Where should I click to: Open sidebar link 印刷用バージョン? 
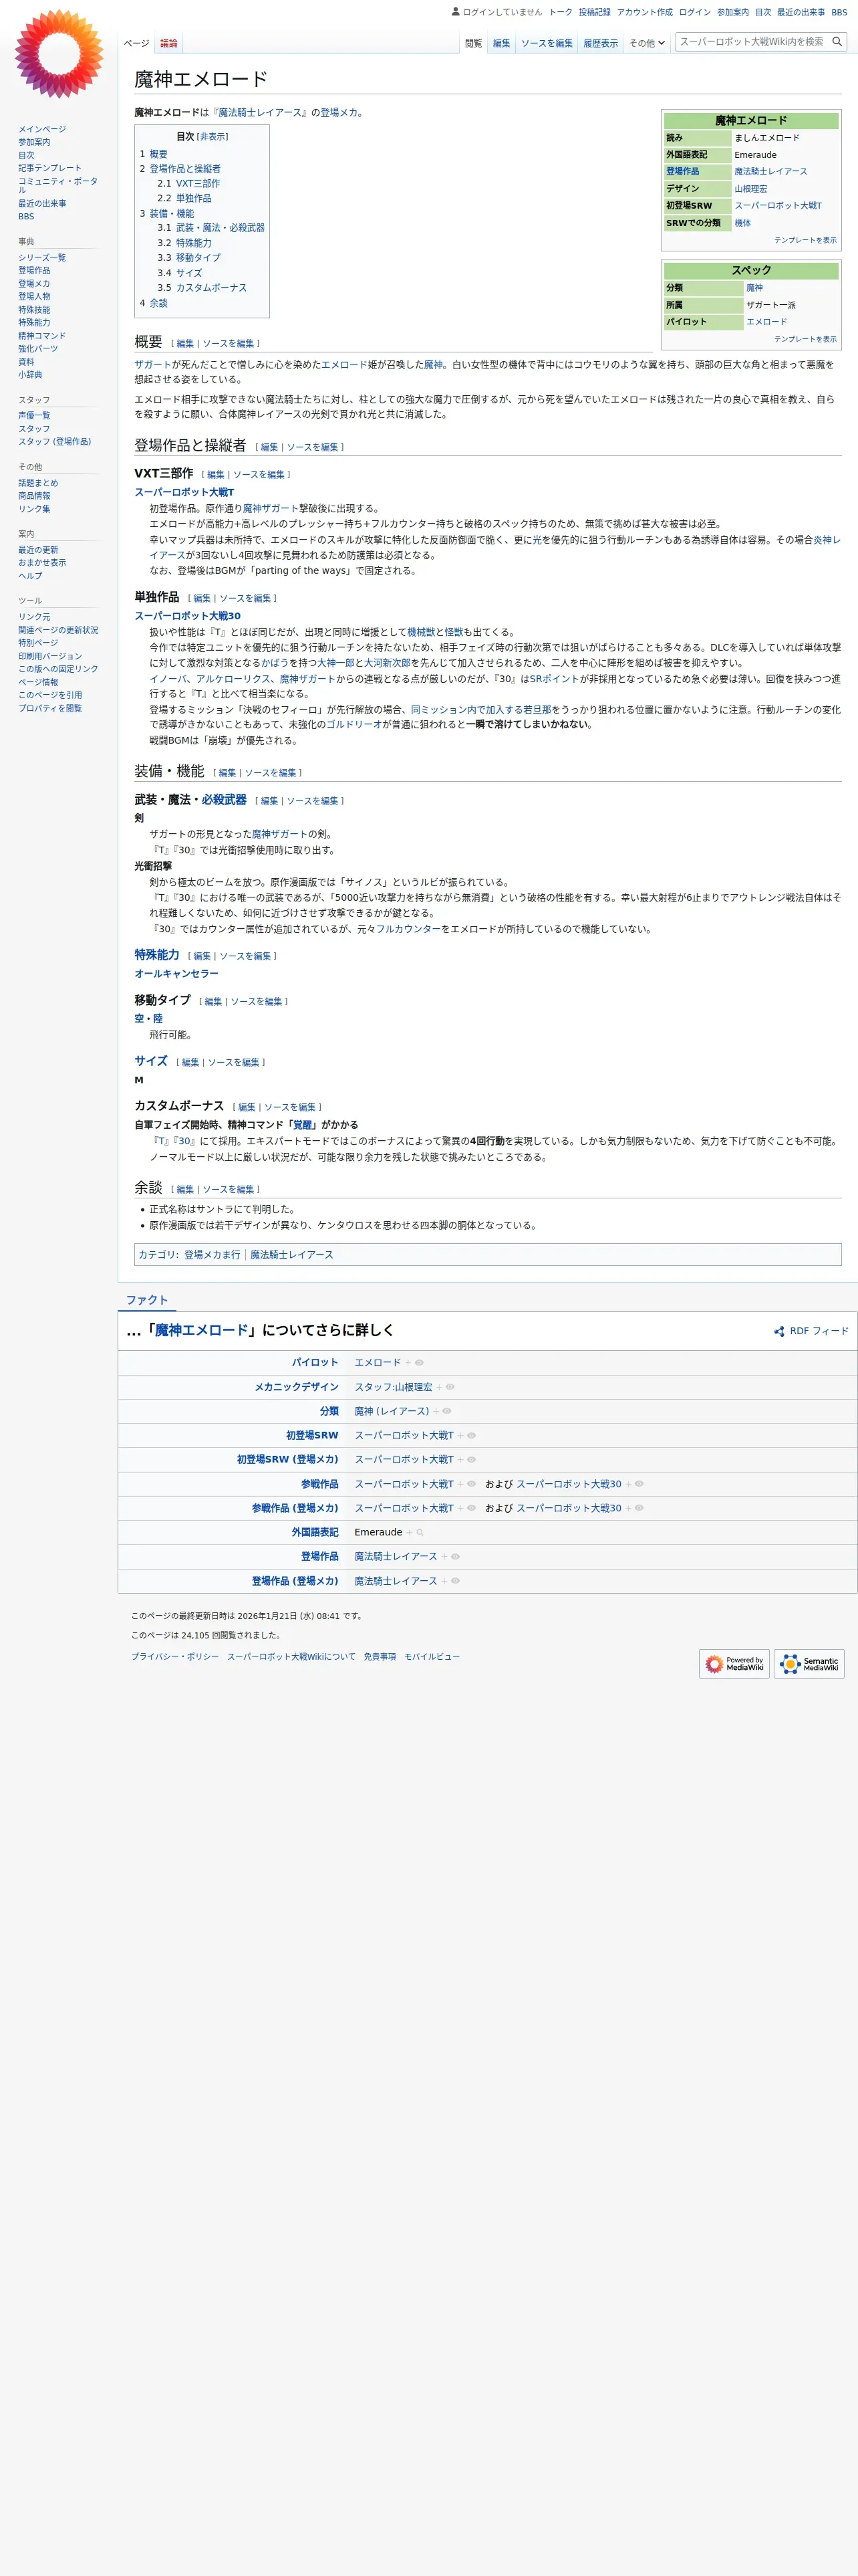tap(50, 656)
